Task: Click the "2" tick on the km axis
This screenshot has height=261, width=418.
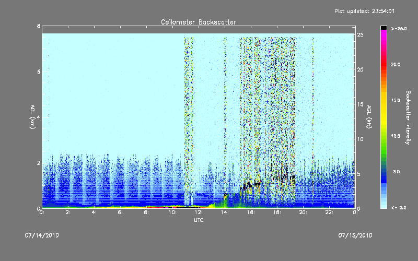Action: [39, 163]
